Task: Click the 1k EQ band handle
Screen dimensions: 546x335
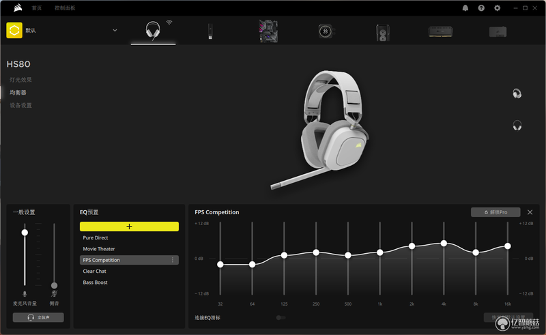Action: click(x=380, y=252)
